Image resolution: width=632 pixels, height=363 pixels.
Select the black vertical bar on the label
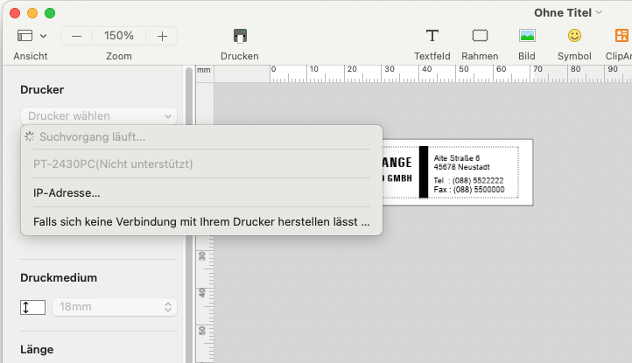click(424, 172)
